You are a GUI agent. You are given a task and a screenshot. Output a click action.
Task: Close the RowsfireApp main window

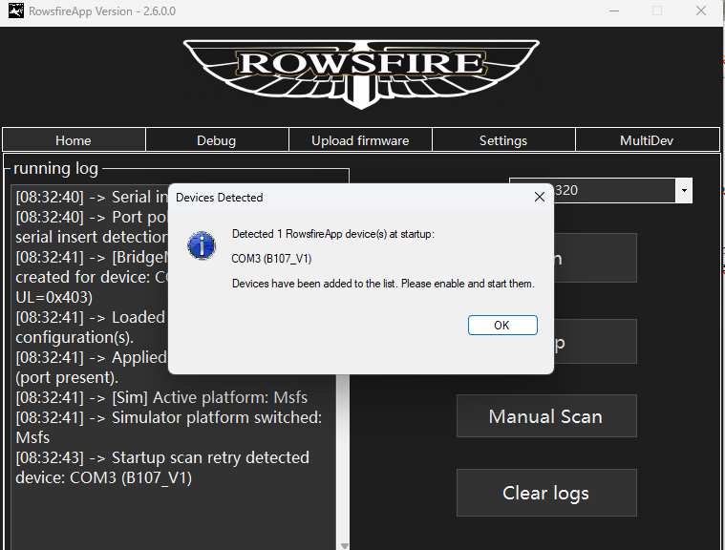[701, 11]
